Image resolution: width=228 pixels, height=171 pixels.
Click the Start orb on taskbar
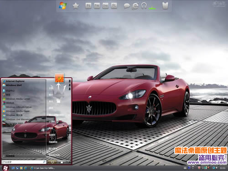point(5,168)
